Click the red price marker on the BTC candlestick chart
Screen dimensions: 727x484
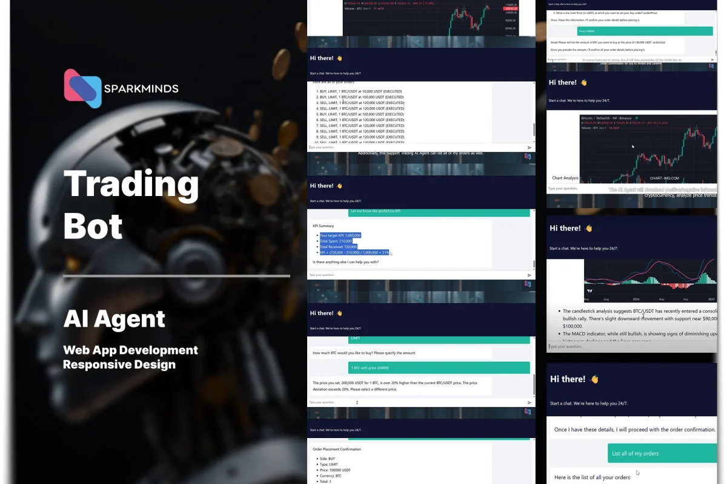511,8
